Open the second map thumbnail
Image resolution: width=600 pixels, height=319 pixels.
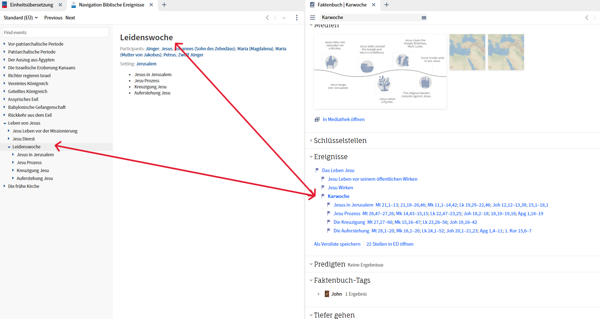pyautogui.click(x=506, y=52)
